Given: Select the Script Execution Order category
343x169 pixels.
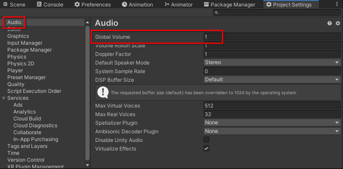Looking at the screenshot, I should click(34, 91).
